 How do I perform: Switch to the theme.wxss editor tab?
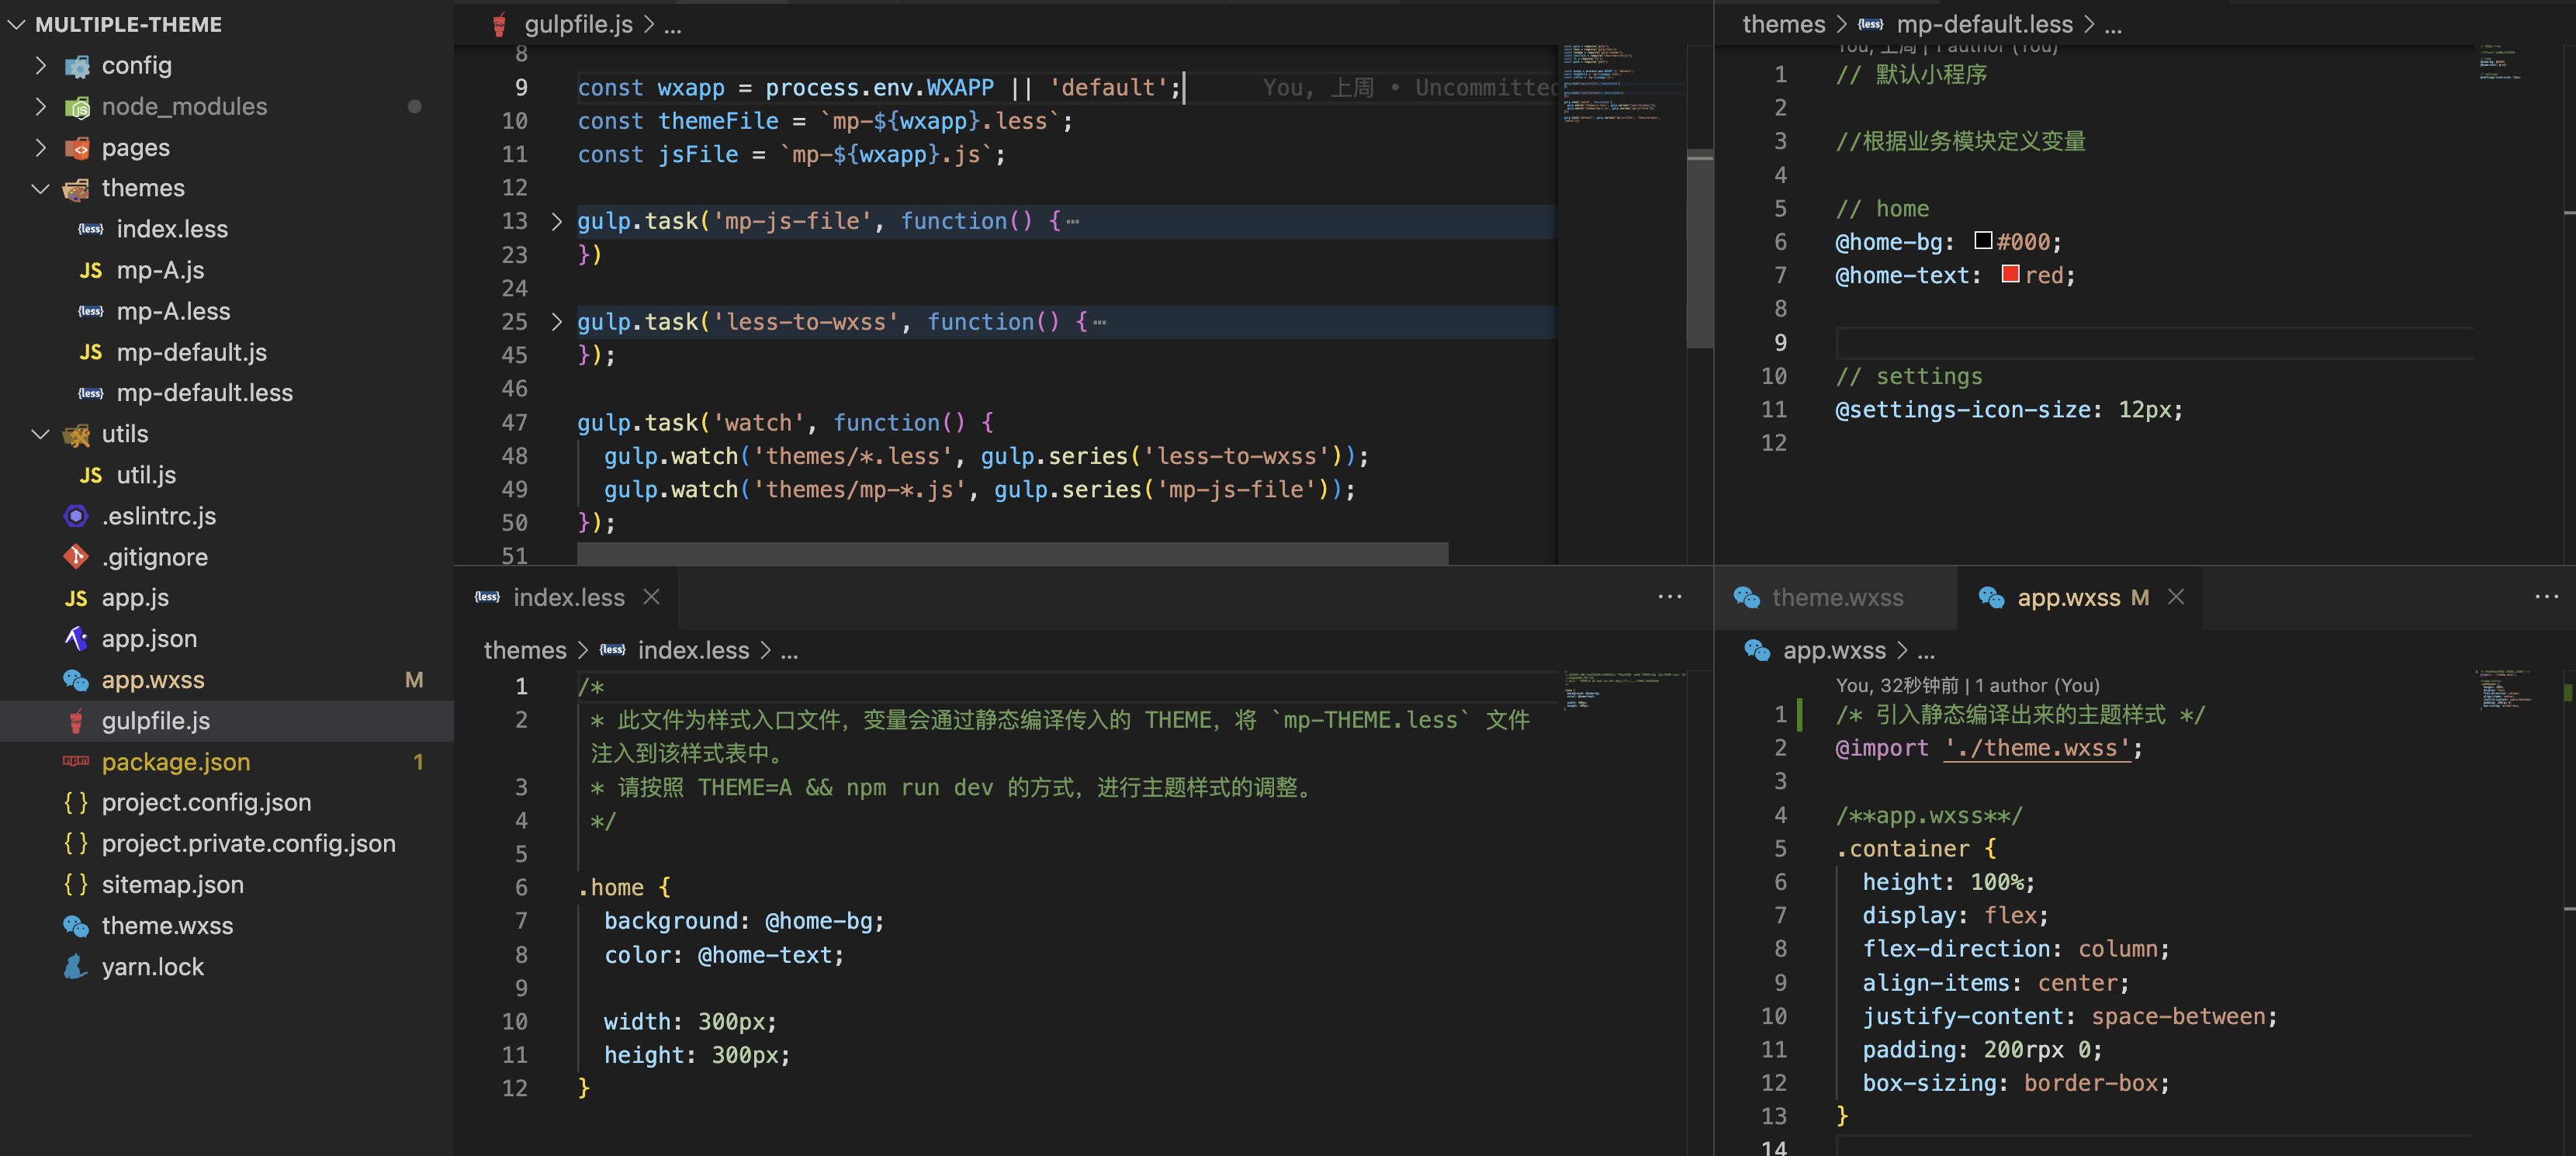(1836, 597)
